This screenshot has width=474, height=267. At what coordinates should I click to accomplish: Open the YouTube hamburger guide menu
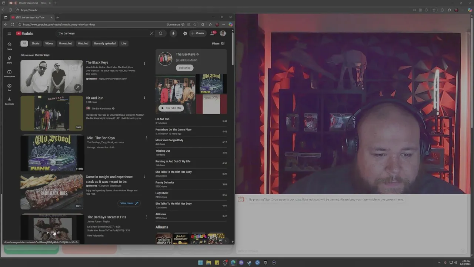(x=9, y=33)
